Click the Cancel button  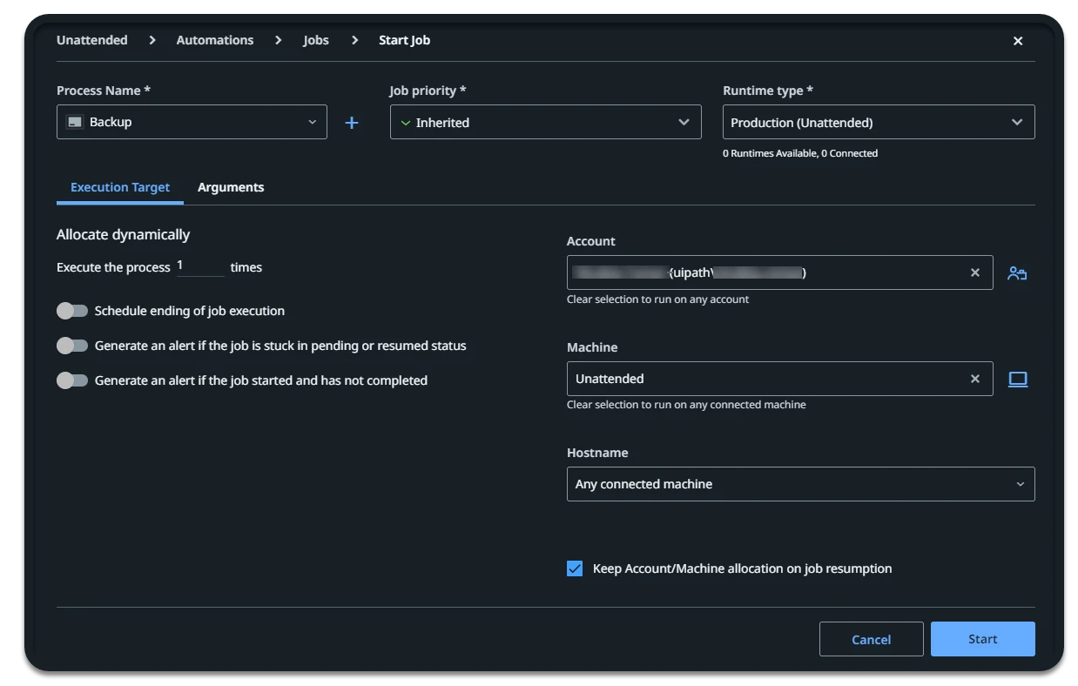coord(871,639)
